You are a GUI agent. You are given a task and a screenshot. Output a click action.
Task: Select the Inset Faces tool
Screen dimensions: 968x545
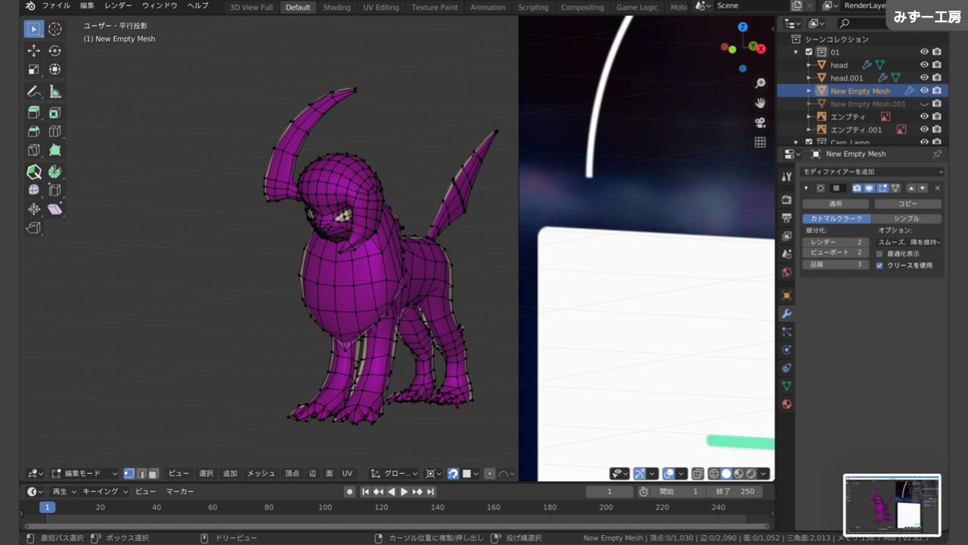[55, 113]
